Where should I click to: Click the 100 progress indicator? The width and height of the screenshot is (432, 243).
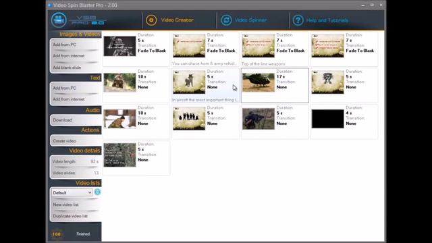tap(56, 234)
